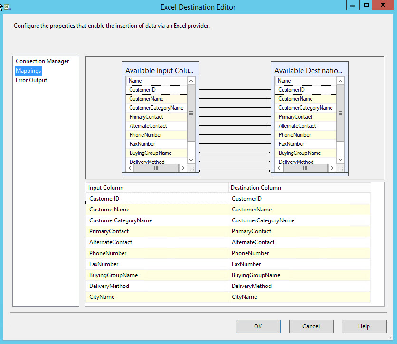Click the Destination Column grid header
397x344 pixels.
pos(300,188)
